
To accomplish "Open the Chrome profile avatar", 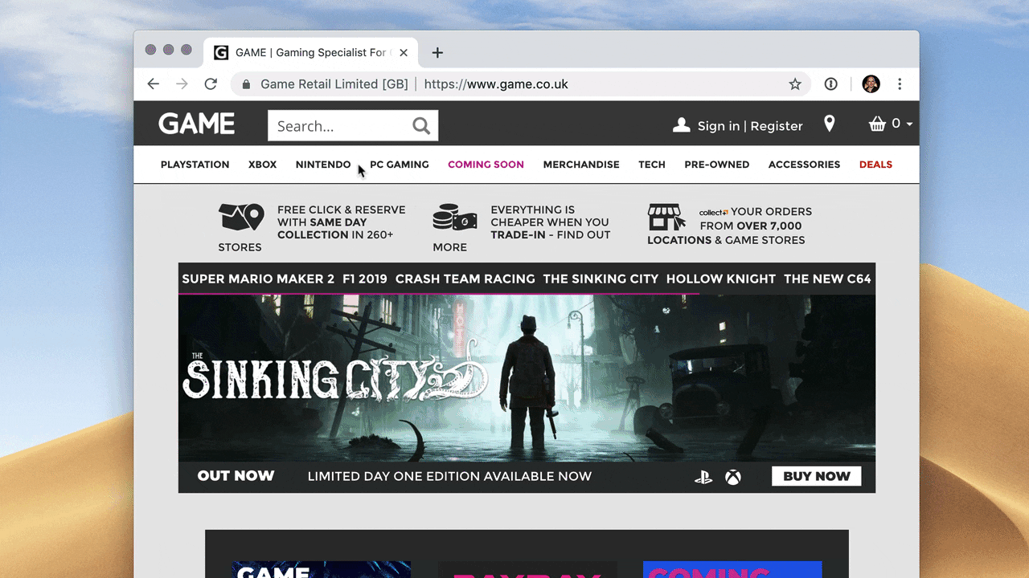I will [871, 84].
